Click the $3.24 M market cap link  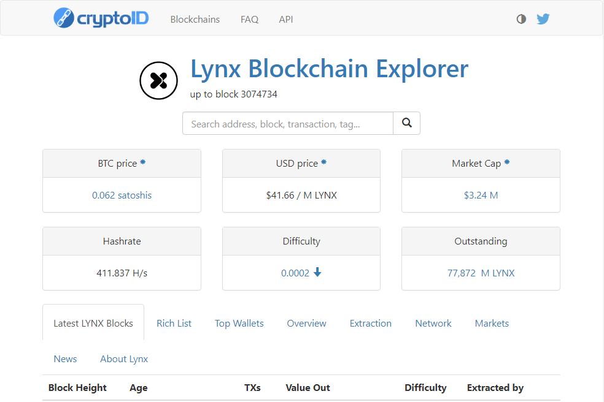(481, 195)
